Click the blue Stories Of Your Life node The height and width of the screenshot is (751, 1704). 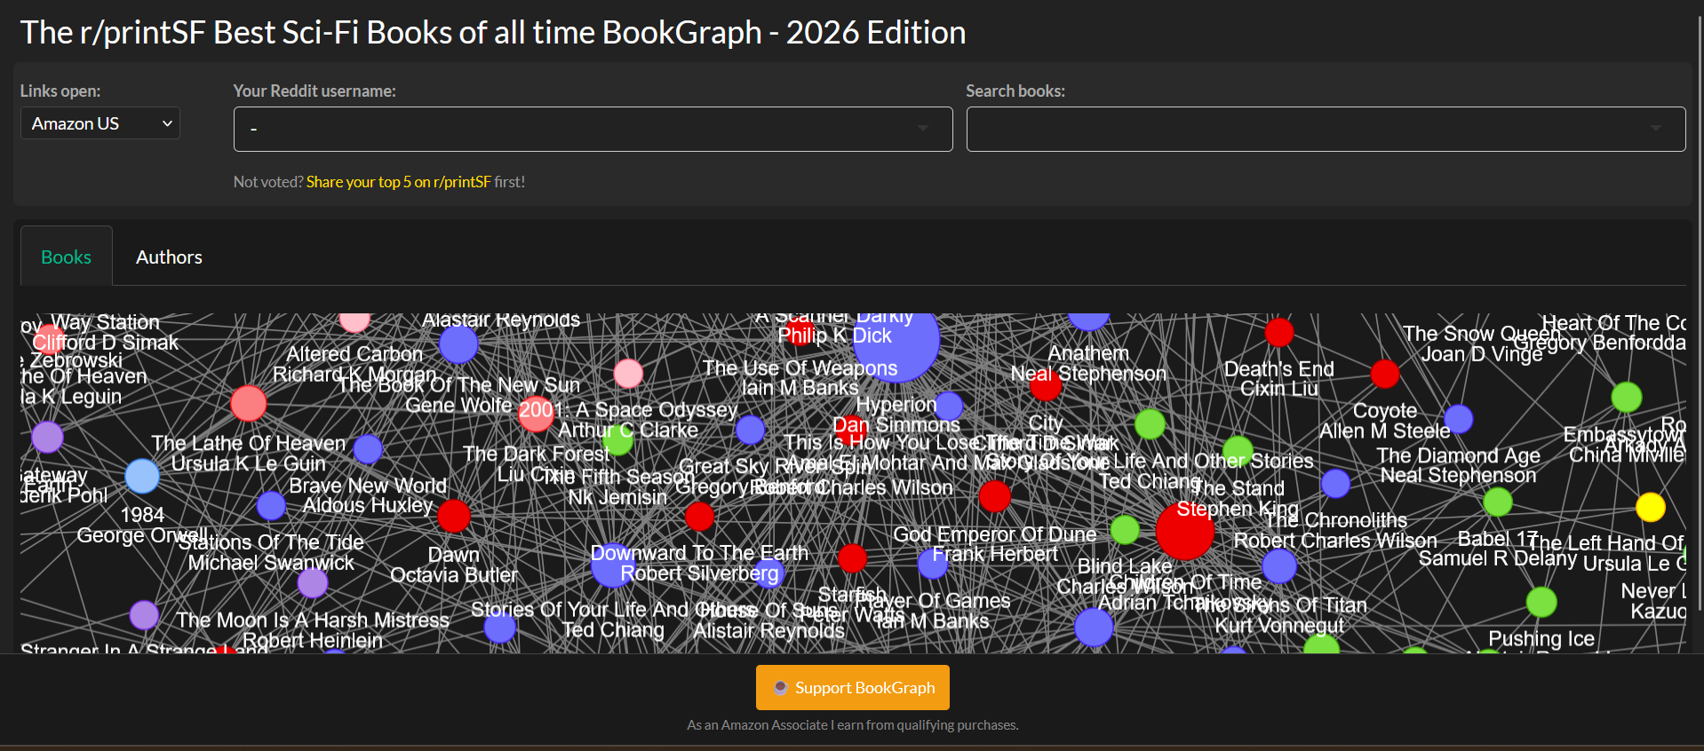coord(500,628)
